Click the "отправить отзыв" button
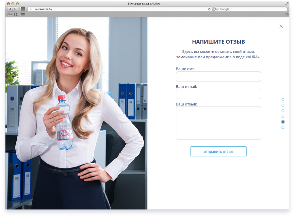The image size is (294, 217). point(218,151)
